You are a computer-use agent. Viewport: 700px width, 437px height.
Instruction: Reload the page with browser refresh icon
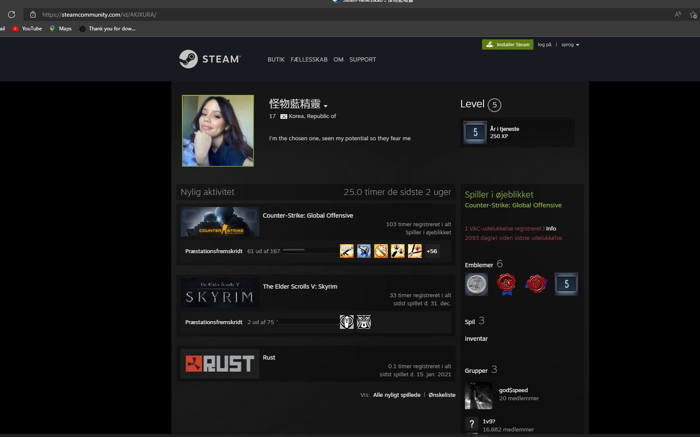11,14
